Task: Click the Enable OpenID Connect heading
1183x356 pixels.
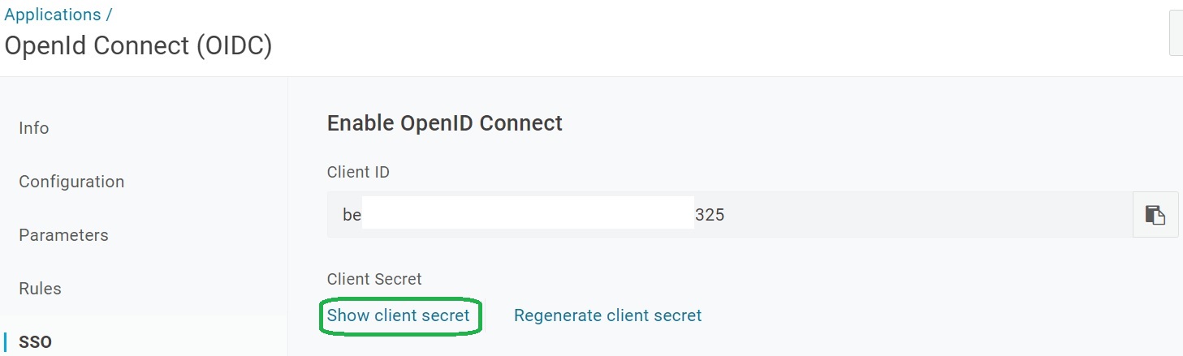Action: click(444, 123)
